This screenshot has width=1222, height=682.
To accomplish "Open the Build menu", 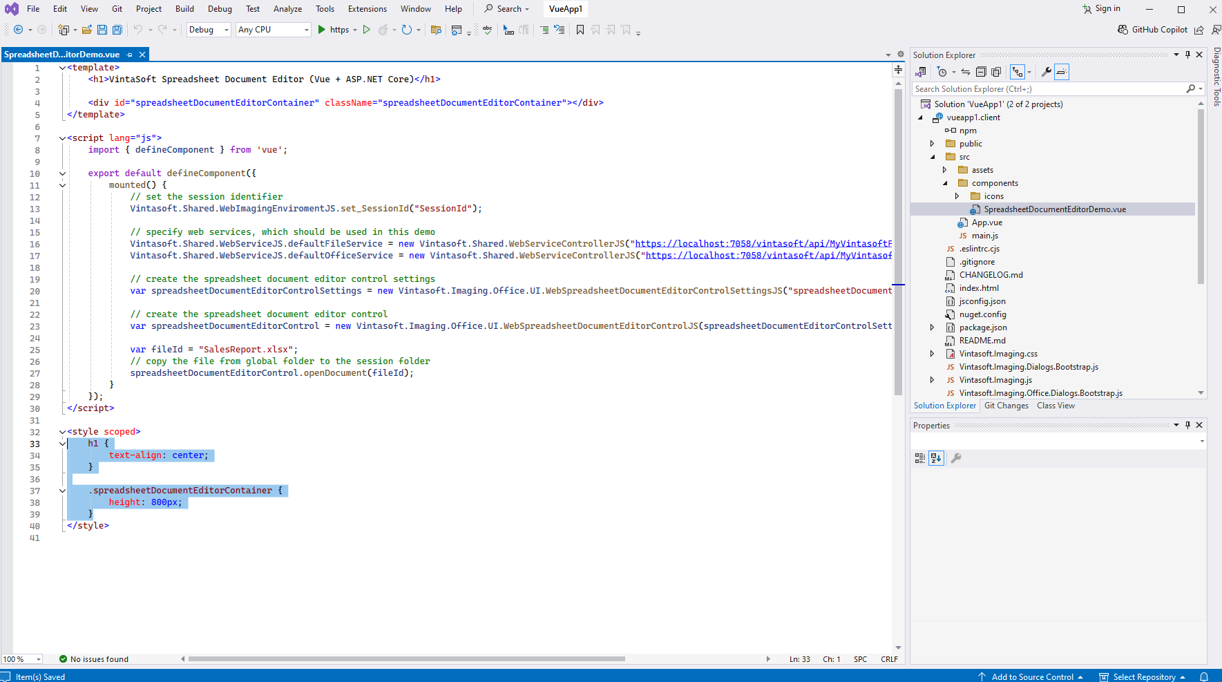I will (184, 9).
